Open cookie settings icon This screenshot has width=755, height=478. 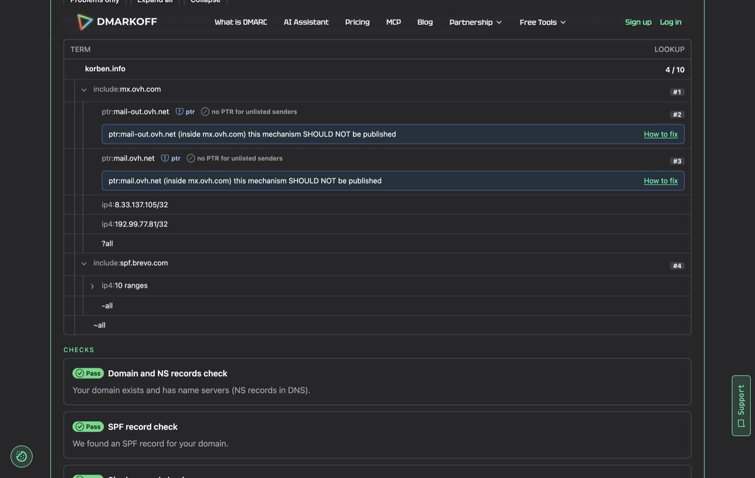point(22,456)
